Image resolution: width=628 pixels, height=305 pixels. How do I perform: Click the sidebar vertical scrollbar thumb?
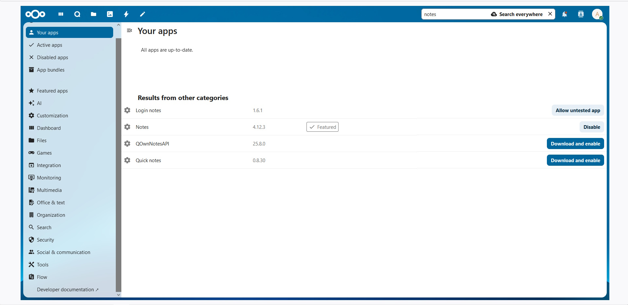pyautogui.click(x=118, y=165)
